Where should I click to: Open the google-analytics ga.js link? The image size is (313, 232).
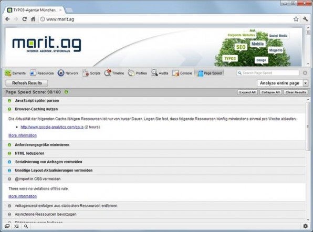52,127
